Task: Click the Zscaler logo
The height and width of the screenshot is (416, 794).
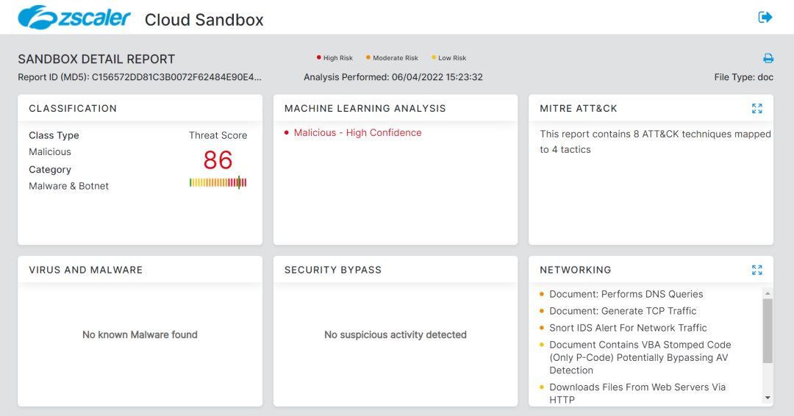Action: [x=74, y=18]
